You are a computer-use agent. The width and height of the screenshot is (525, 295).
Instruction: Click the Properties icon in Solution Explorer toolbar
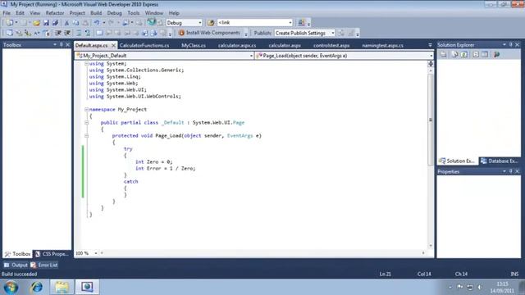[443, 54]
